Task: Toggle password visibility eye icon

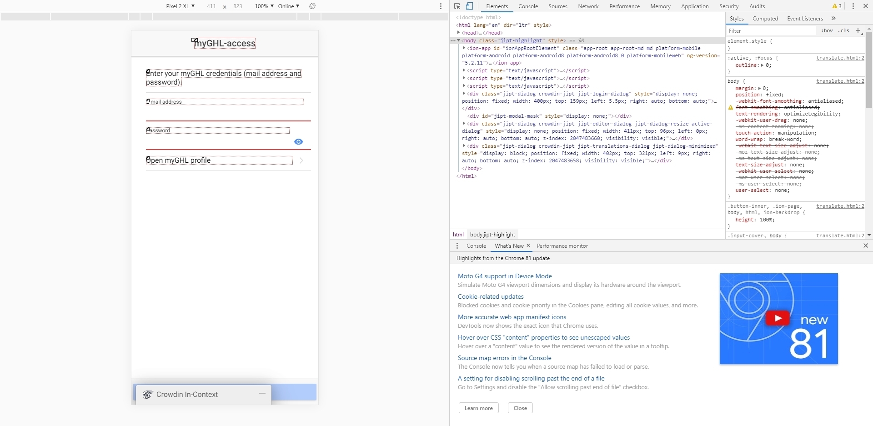Action: 298,142
